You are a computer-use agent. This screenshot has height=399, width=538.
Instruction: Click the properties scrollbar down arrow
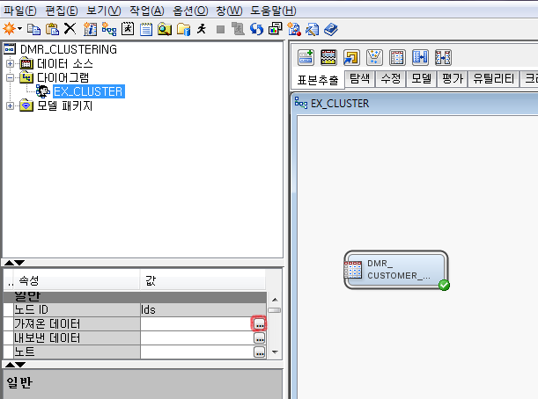tap(275, 352)
